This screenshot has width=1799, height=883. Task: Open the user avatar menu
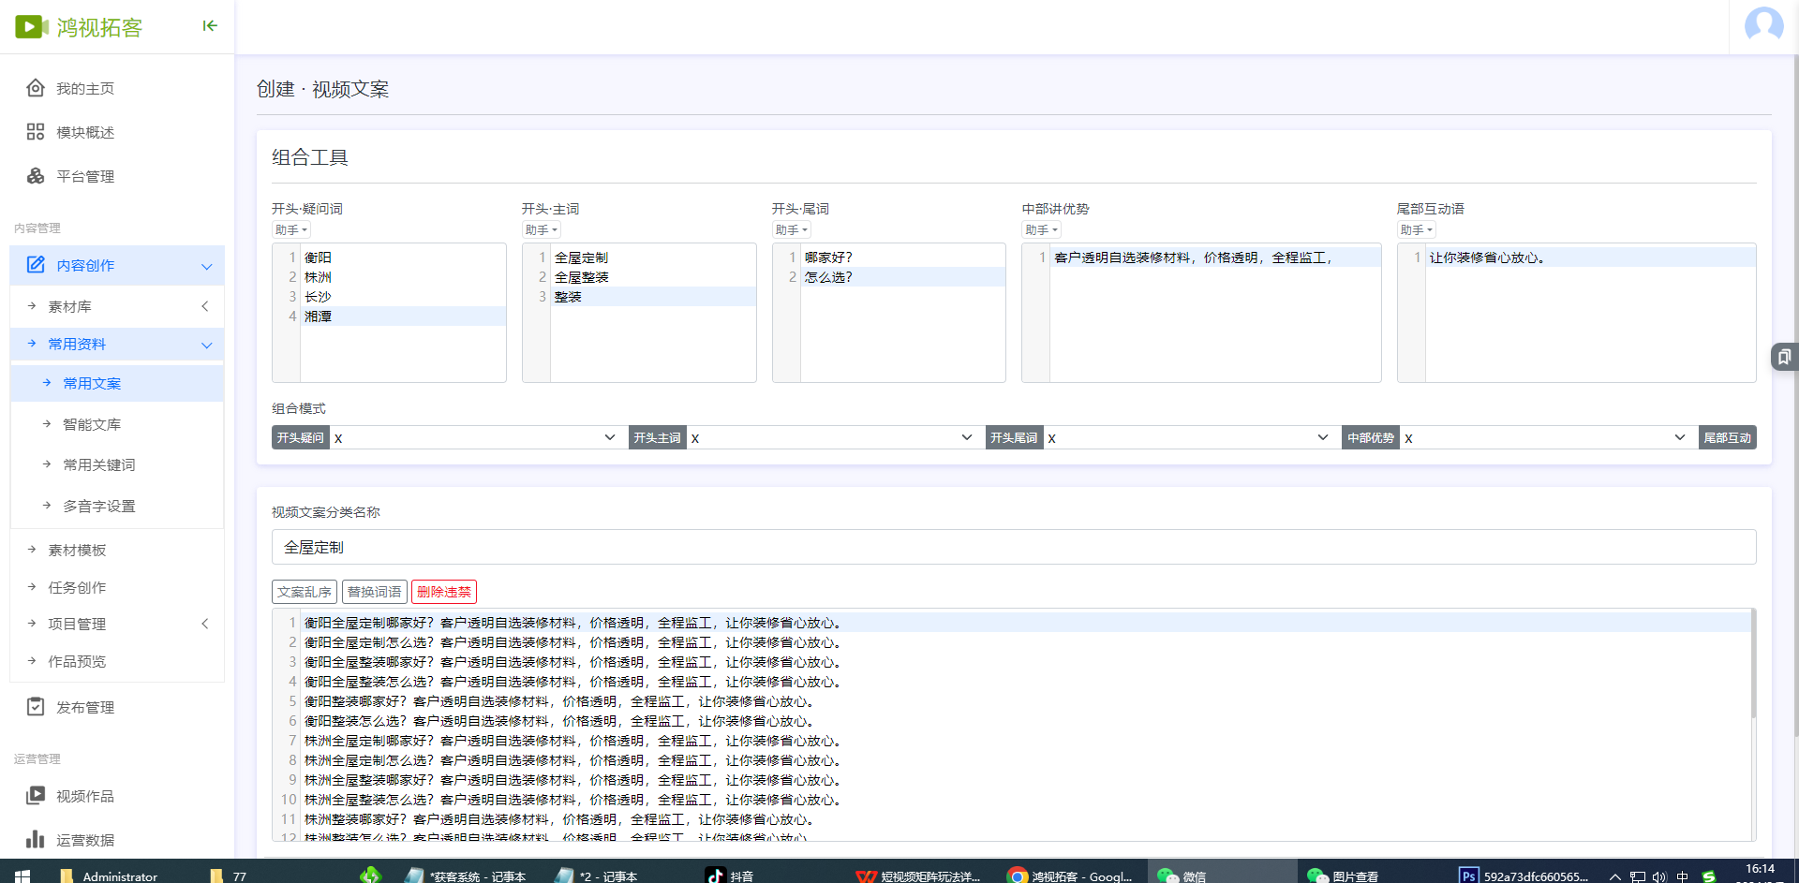pos(1763,25)
